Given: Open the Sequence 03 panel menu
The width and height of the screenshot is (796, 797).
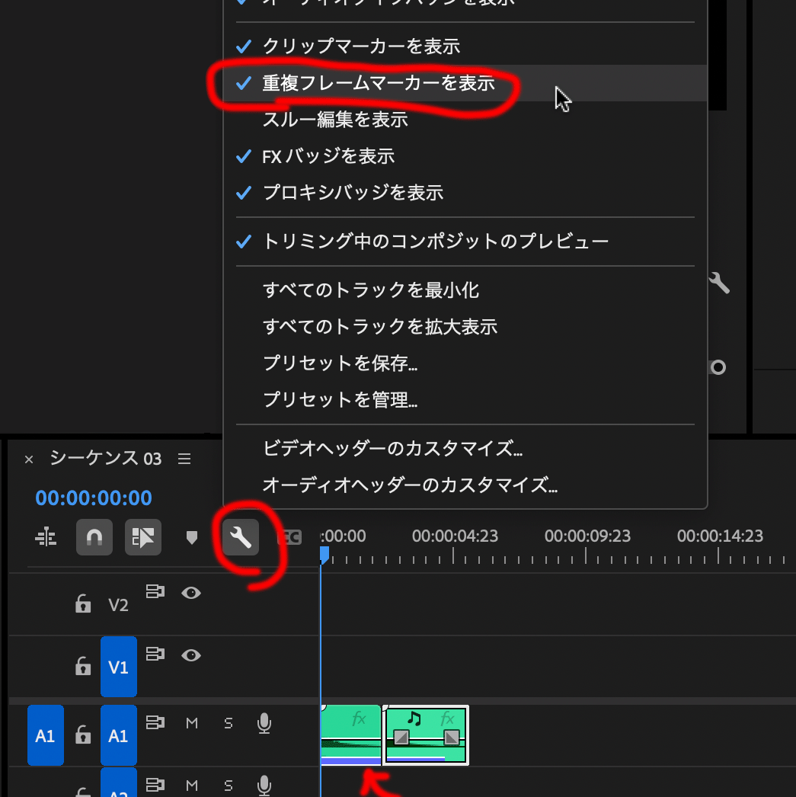Looking at the screenshot, I should pyautogui.click(x=184, y=458).
